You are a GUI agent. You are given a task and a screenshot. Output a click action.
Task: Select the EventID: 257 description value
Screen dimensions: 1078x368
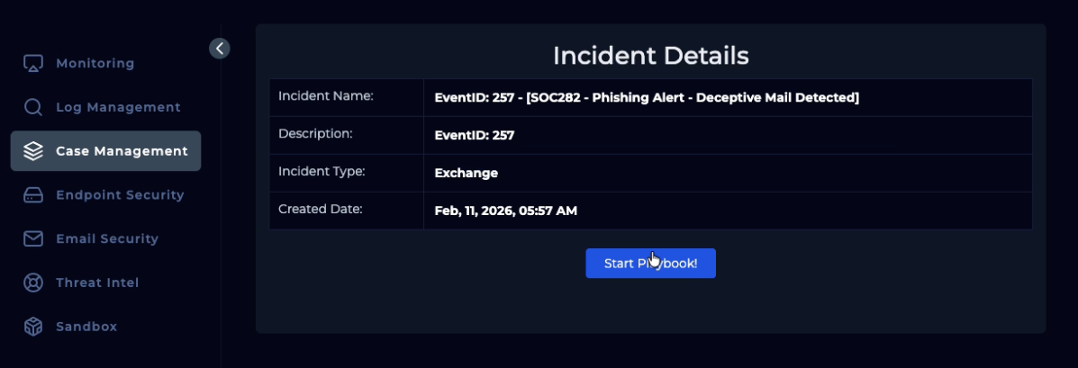[x=474, y=136]
